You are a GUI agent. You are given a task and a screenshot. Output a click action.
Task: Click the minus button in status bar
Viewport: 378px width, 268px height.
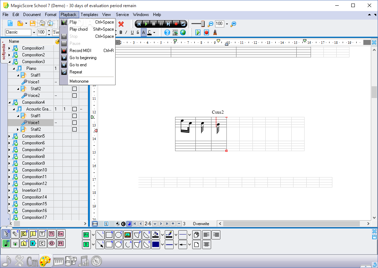coord(179,224)
